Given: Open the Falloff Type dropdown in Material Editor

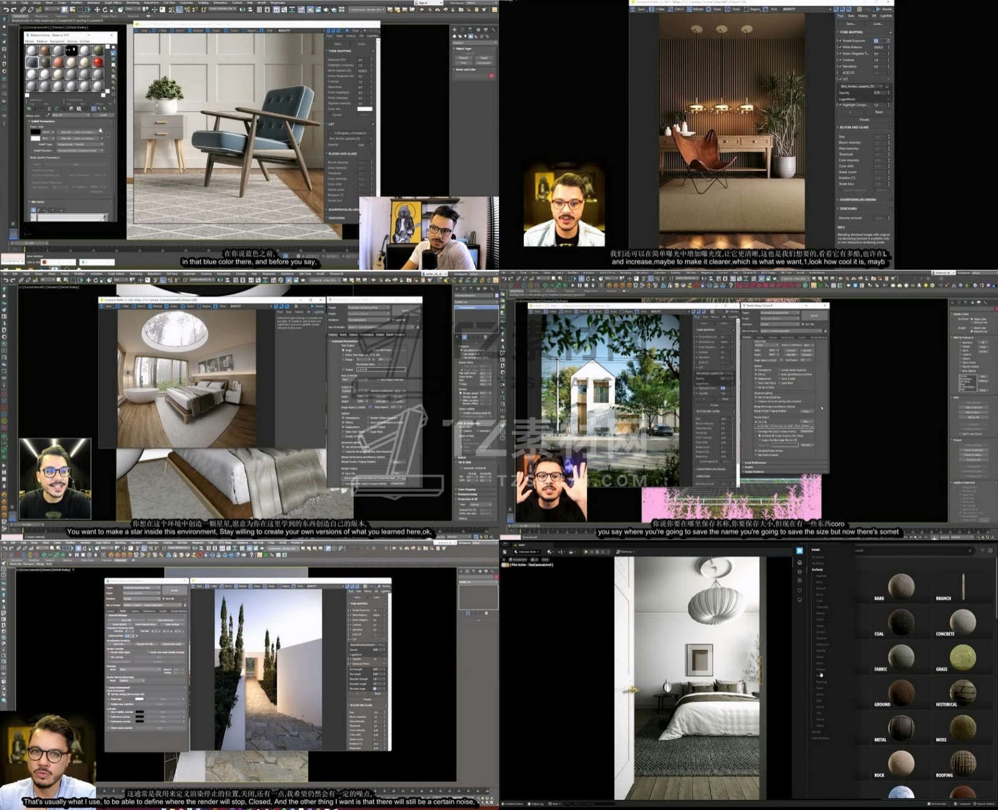Looking at the screenshot, I should [80, 144].
